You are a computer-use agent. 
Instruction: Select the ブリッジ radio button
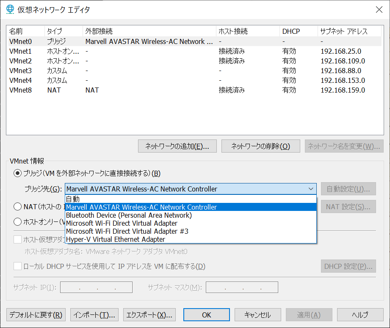click(x=17, y=173)
